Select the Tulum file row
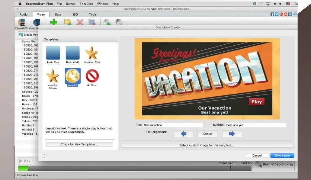Screen dimensions: 311x180 coord(26,121)
